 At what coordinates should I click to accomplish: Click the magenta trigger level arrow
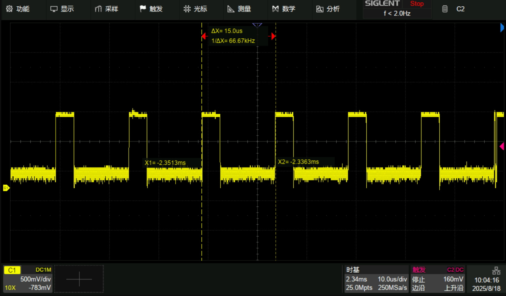tap(502, 147)
